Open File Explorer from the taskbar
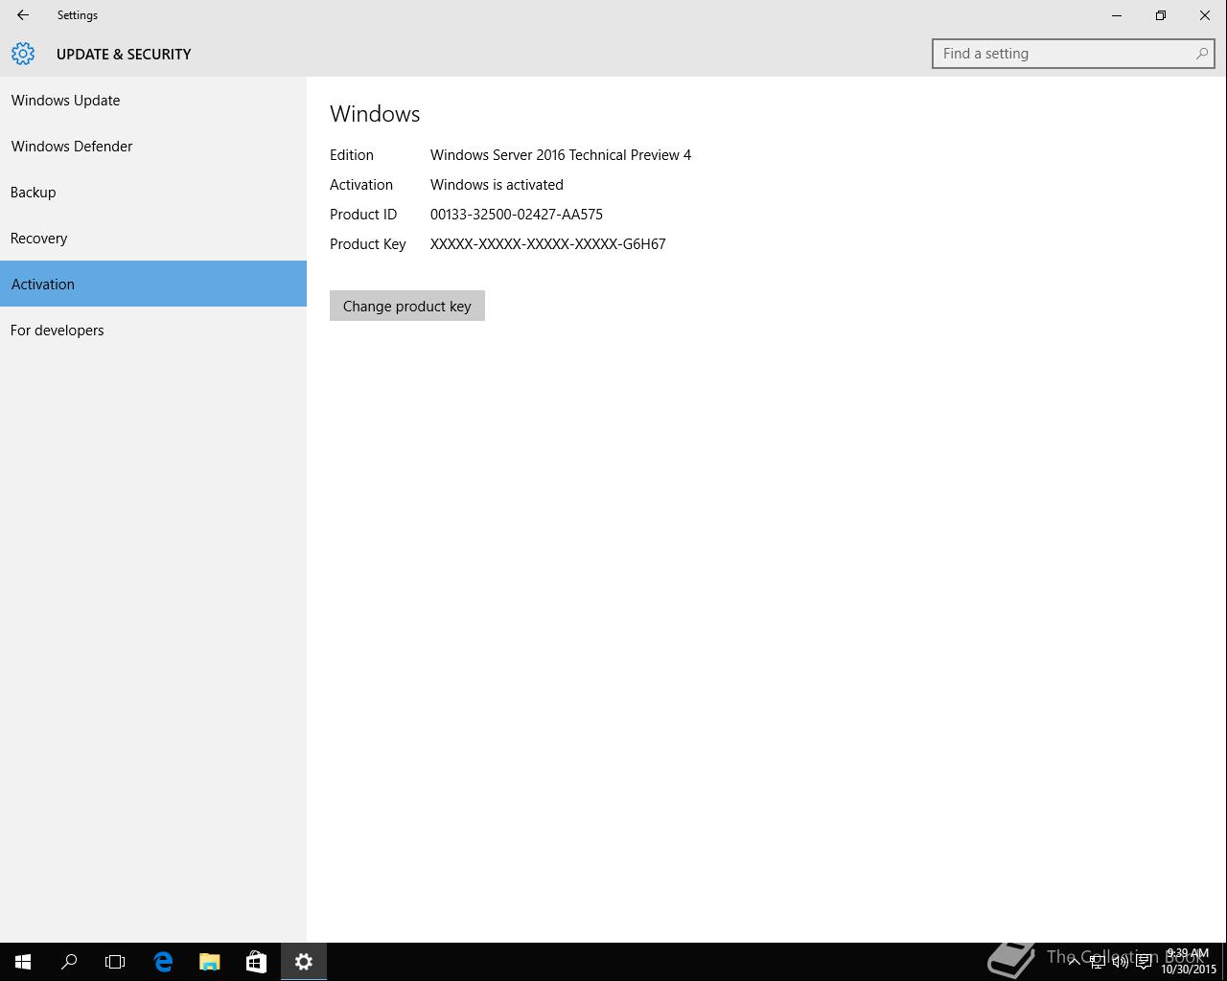 (209, 962)
